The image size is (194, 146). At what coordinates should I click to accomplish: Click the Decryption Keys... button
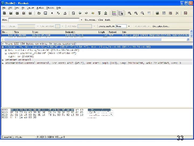point(161,26)
